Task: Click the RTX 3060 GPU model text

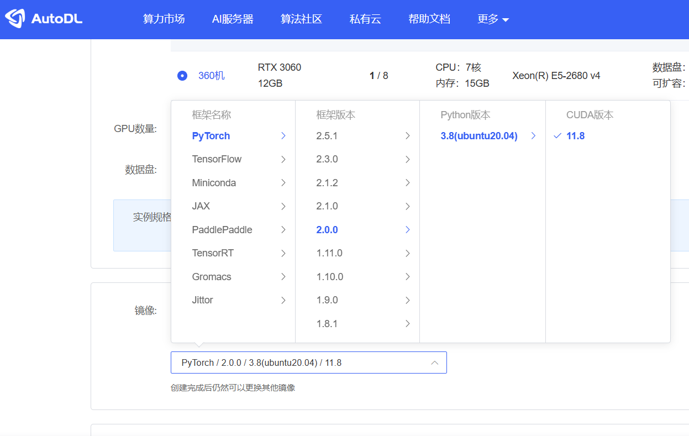Action: [280, 67]
